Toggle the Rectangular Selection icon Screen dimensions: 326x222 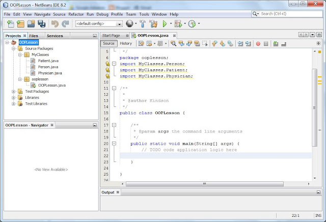pos(205,43)
